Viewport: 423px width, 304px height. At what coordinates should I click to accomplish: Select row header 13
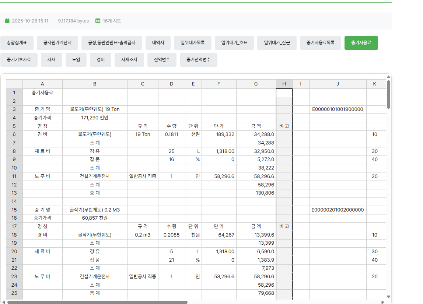pos(14,193)
